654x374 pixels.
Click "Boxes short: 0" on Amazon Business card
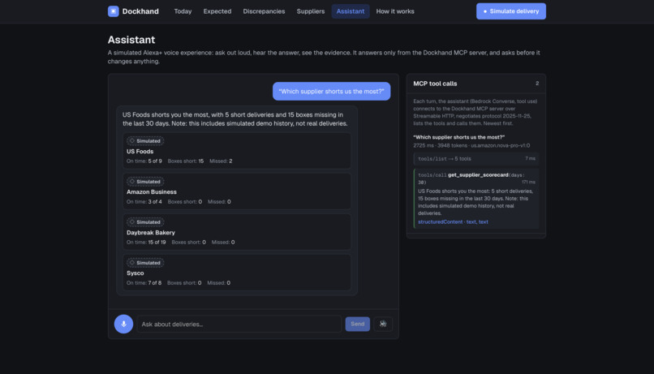click(185, 202)
